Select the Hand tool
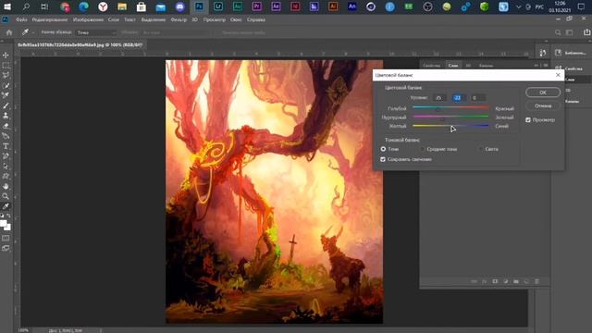Viewport: 592px width, 333px height. [x=6, y=187]
